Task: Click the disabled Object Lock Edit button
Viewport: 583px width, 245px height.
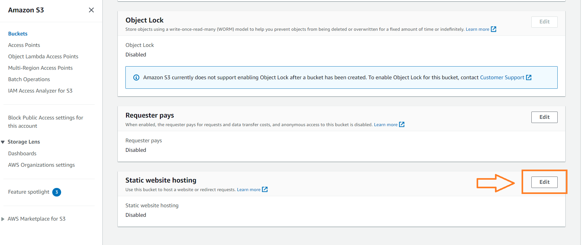Action: pyautogui.click(x=544, y=22)
